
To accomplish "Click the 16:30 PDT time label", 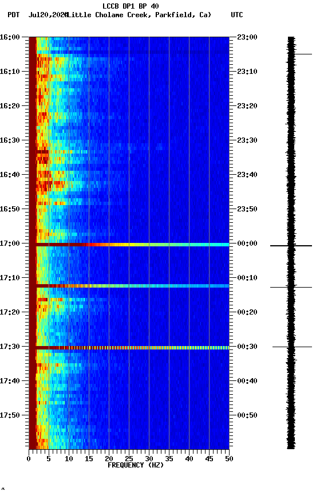I will click(10, 140).
